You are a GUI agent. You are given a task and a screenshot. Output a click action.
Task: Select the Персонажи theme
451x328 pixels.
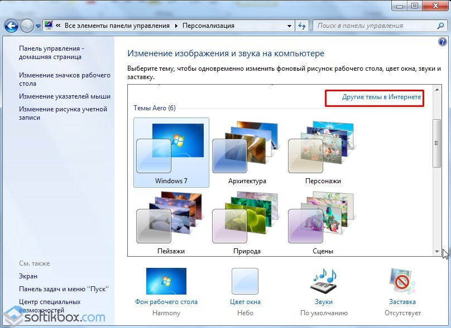323,152
